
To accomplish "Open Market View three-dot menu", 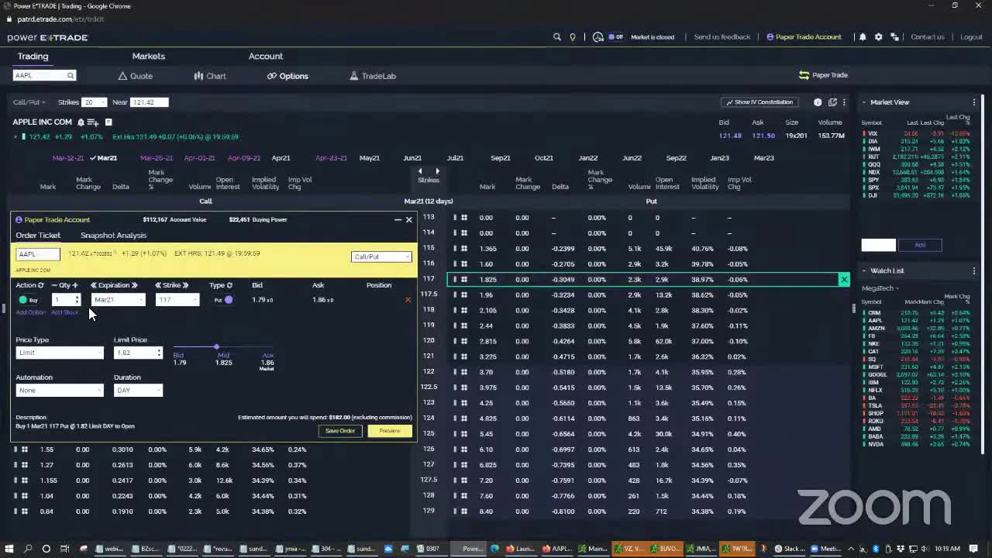I will (974, 102).
